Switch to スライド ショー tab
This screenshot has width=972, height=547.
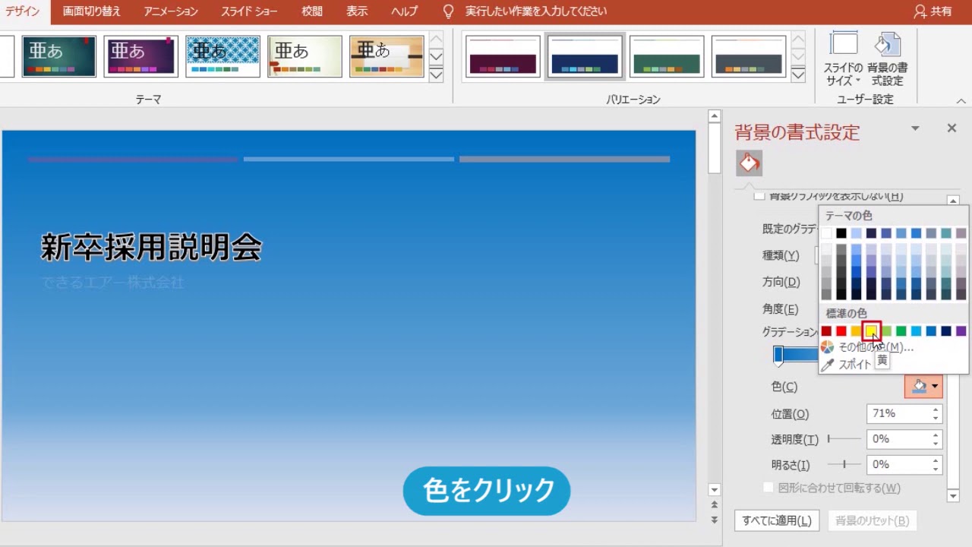tap(249, 11)
